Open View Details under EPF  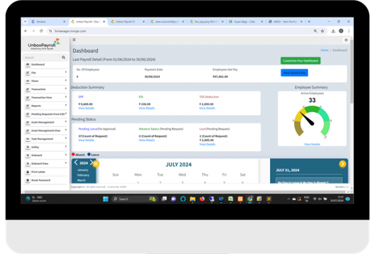86,108
